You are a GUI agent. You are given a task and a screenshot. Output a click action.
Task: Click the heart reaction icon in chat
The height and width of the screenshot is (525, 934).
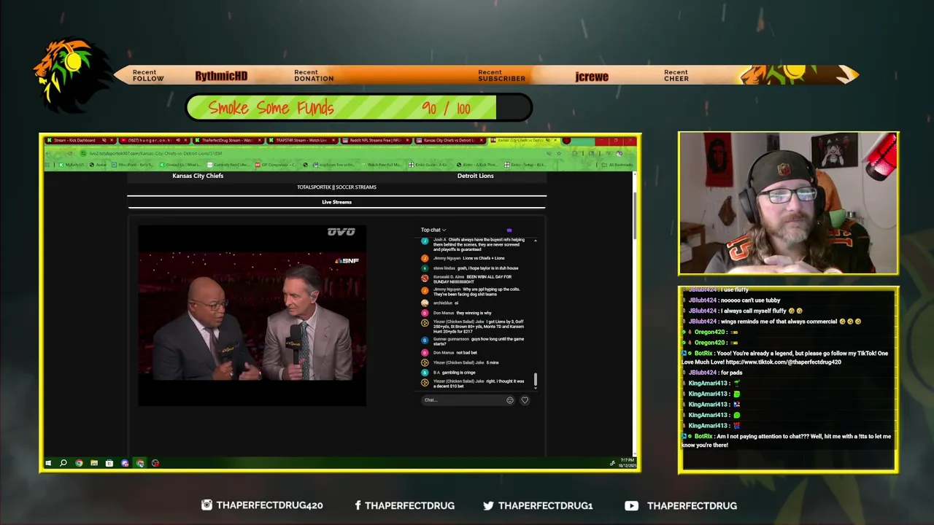[525, 400]
